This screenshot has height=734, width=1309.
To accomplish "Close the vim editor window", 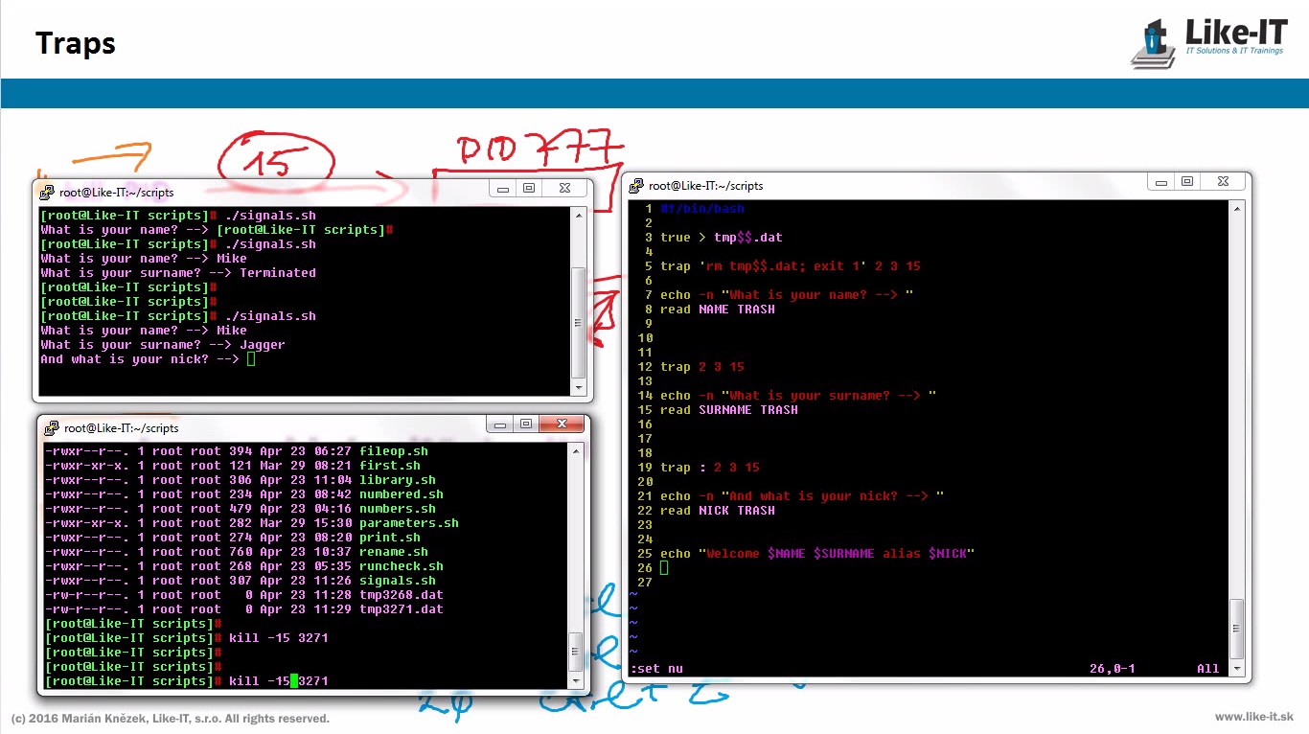I will click(1223, 181).
